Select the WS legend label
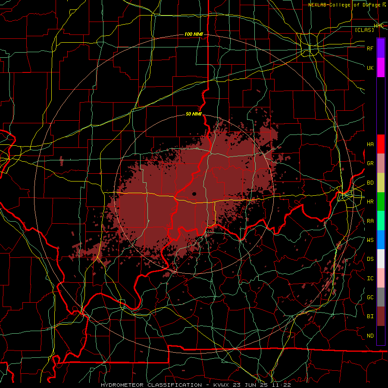The image size is (388, 388). 370,240
